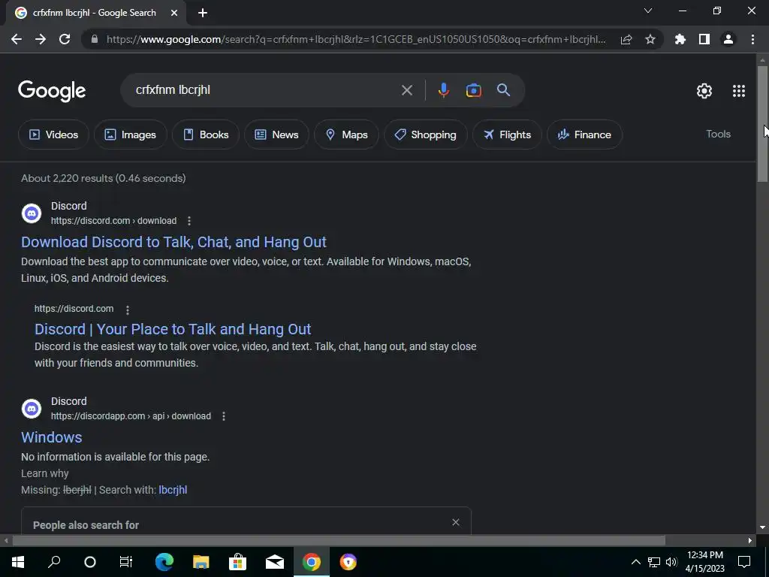Switch to Maps results

click(346, 134)
